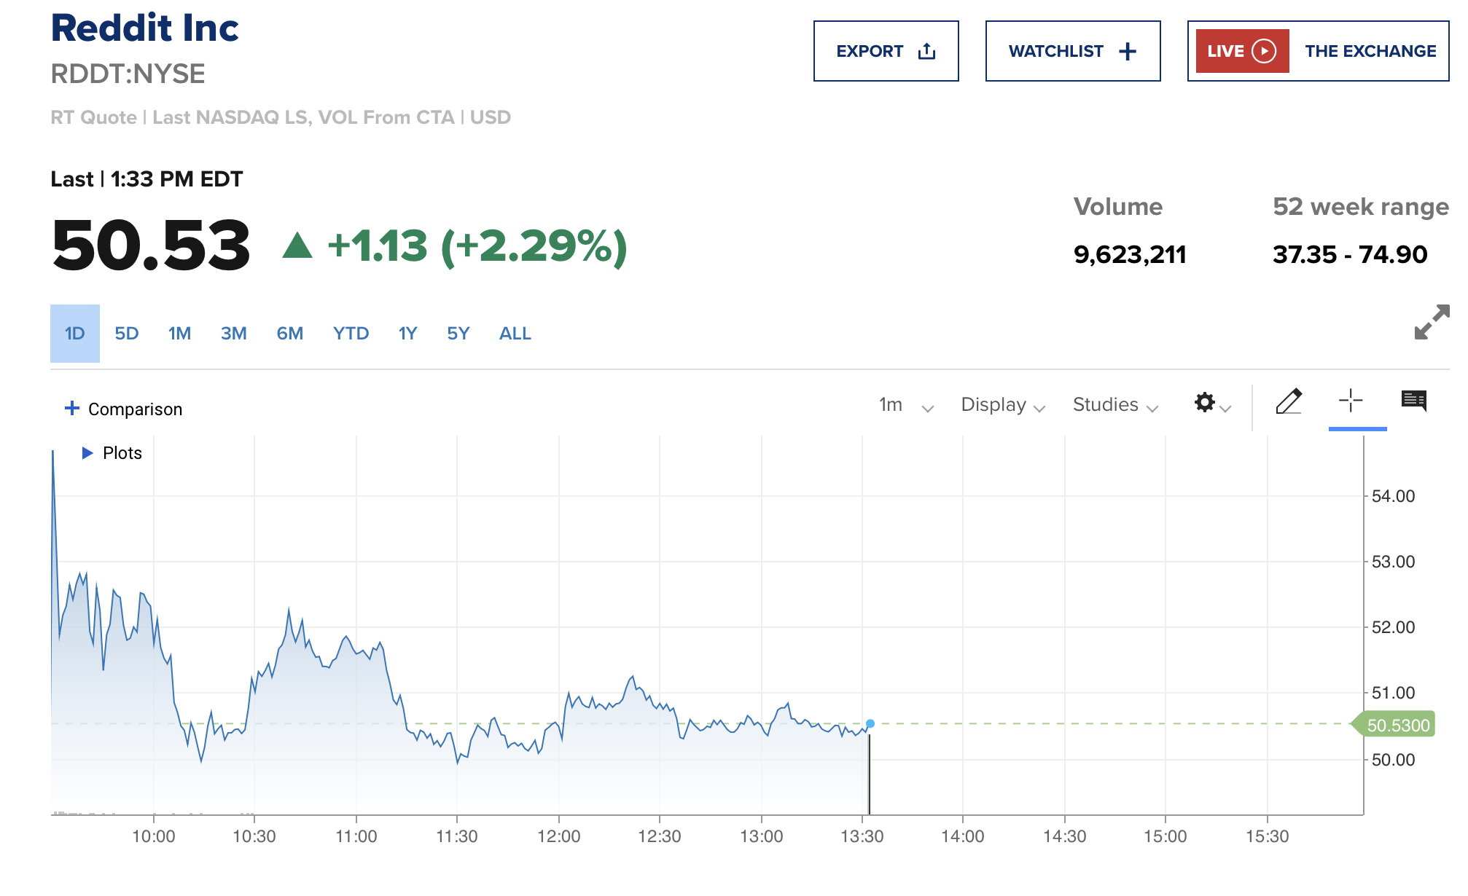Image resolution: width=1468 pixels, height=896 pixels.
Task: Open the 1m interval dropdown
Action: [905, 405]
